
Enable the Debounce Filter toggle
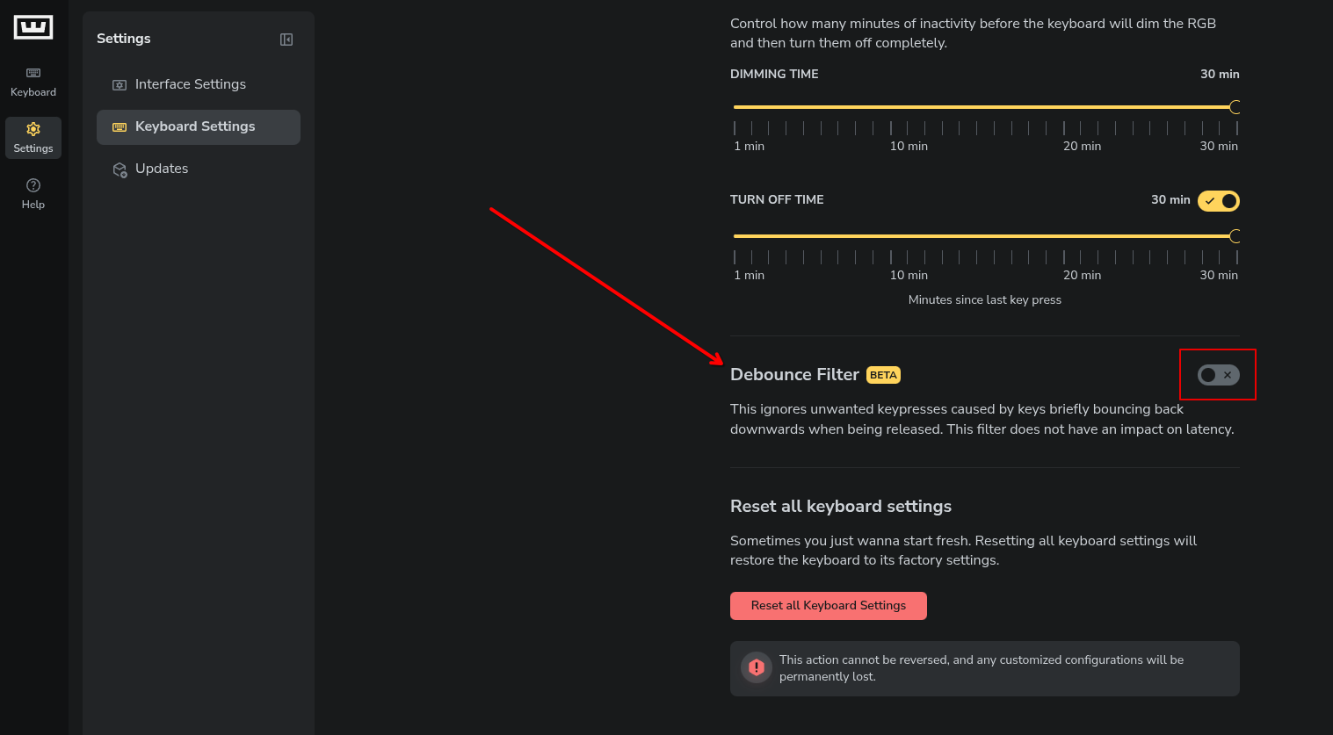1218,375
